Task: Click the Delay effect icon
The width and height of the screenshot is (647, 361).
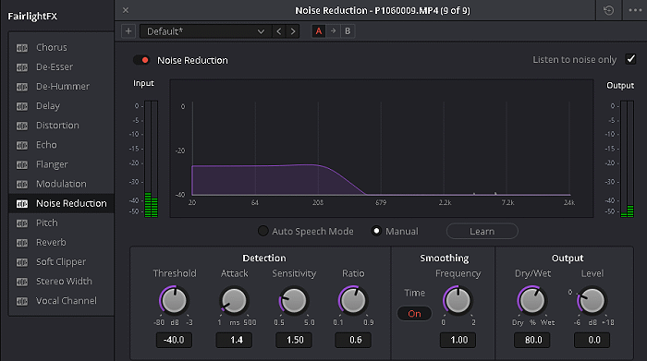Action: tap(22, 106)
